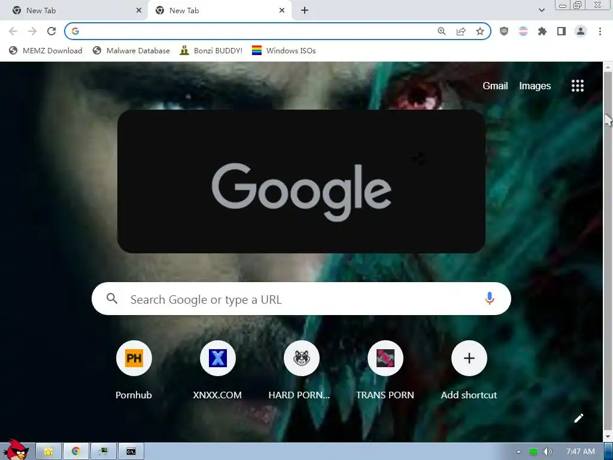Image resolution: width=613 pixels, height=460 pixels.
Task: Click the search magnifier in search box
Action: 112,299
